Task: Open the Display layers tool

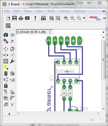Action: coord(6,41)
